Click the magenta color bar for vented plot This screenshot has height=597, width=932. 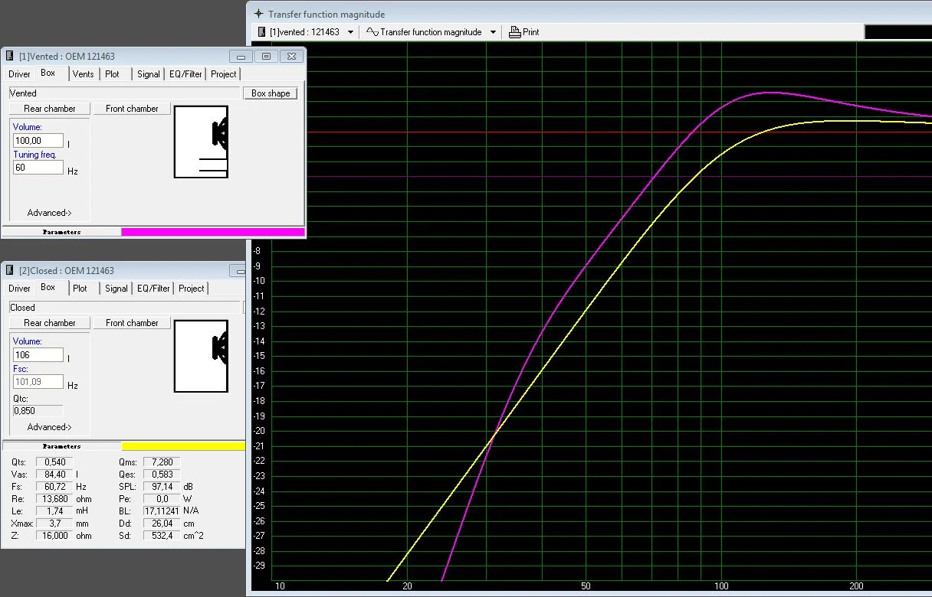[212, 232]
